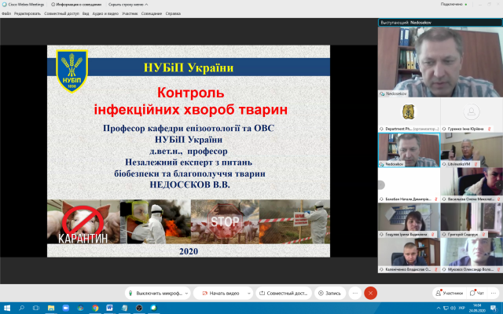
Task: Switch УКР keyboard language indicator
Action: click(462, 309)
